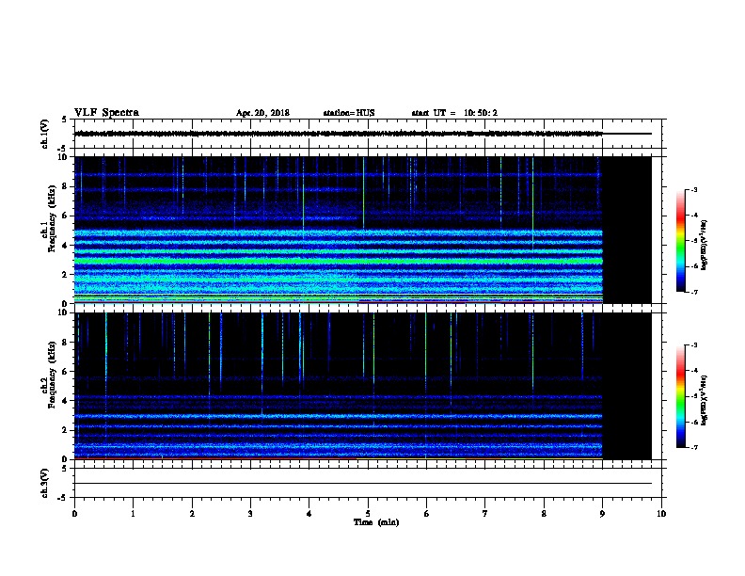Screen dimensions: 745x576
Task: Click time axis tick label "9"
Action: [602, 514]
